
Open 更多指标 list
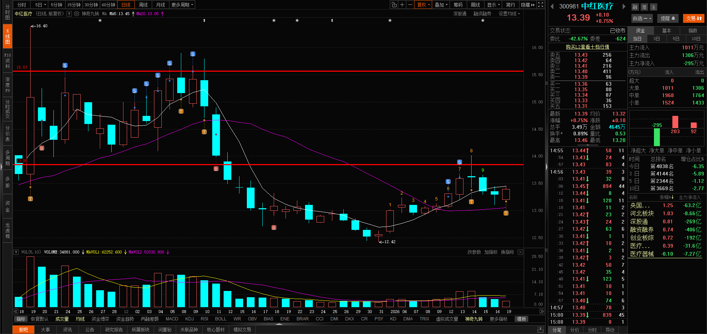tap(498, 319)
